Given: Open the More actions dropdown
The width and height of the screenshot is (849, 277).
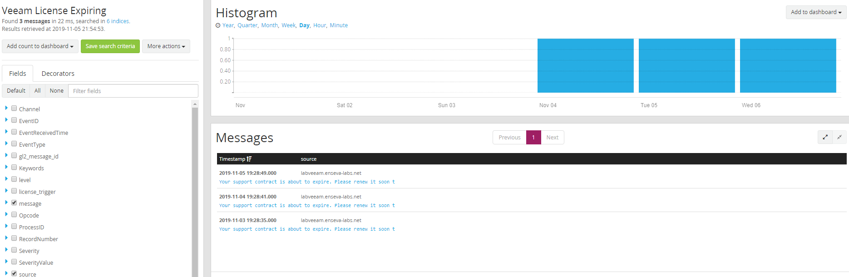Looking at the screenshot, I should (x=166, y=46).
